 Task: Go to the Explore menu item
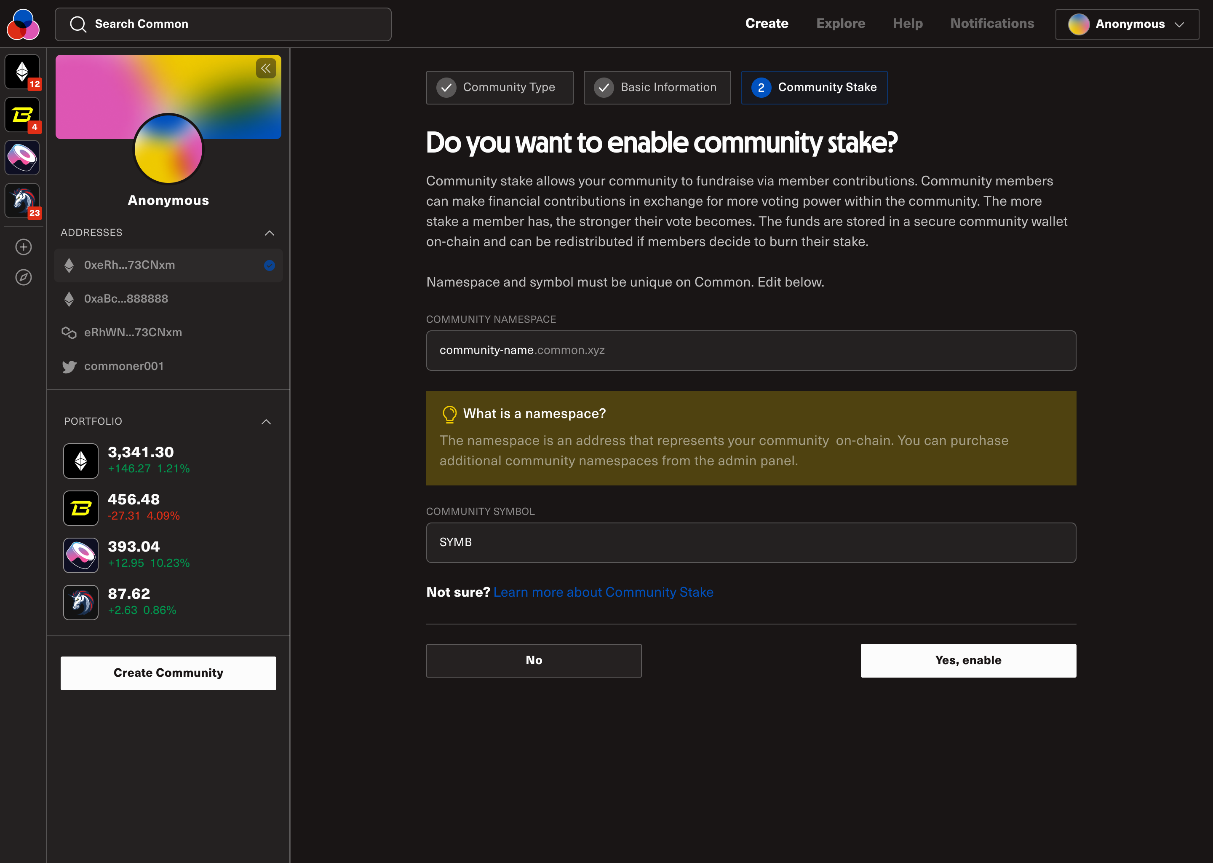(x=840, y=23)
